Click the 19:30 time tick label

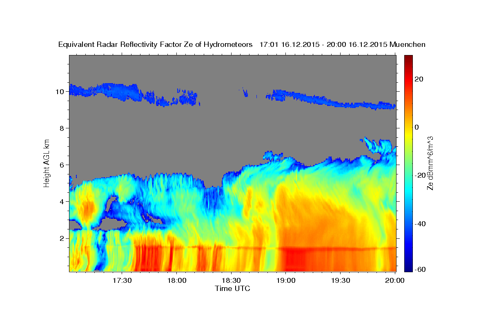[340, 281]
